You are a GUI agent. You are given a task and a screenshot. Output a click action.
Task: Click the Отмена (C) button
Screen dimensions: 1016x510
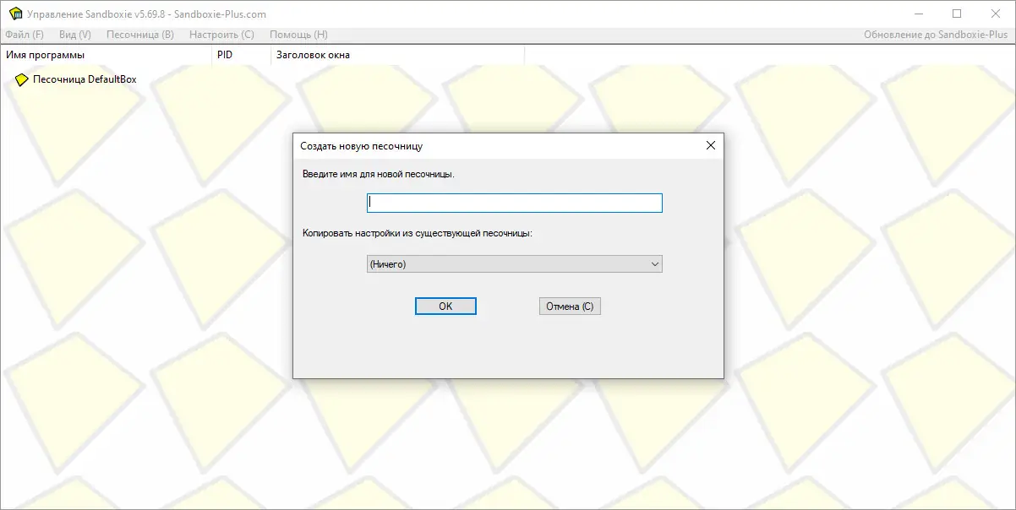click(570, 307)
